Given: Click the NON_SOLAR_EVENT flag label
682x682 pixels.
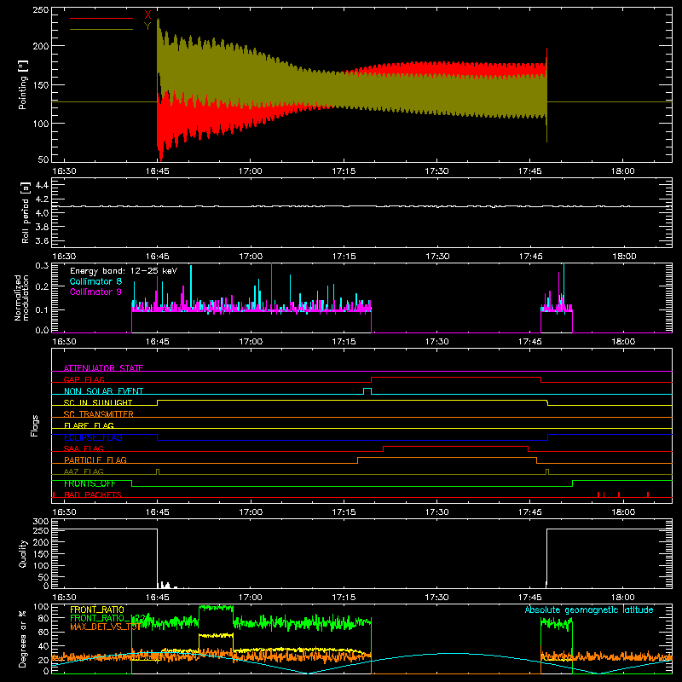Looking at the screenshot, I should click(103, 391).
